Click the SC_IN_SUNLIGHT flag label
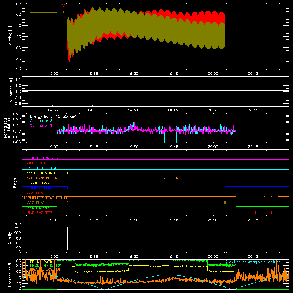Viewport: 293px width, 293px height. click(x=42, y=173)
